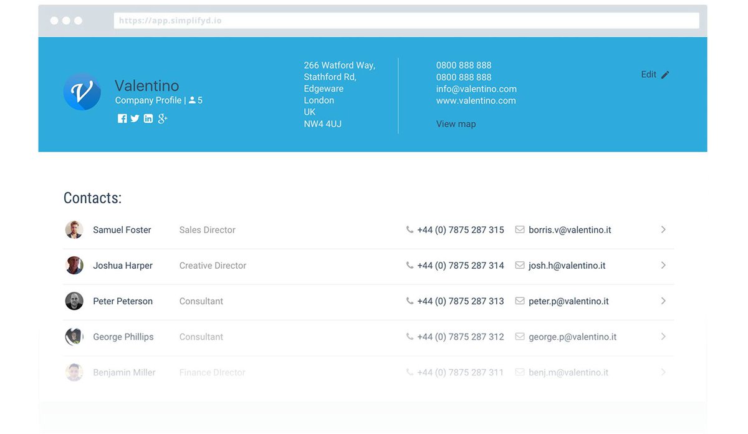Select contact name Peter Peterson
Screen dimensions: 748x434
pos(123,301)
